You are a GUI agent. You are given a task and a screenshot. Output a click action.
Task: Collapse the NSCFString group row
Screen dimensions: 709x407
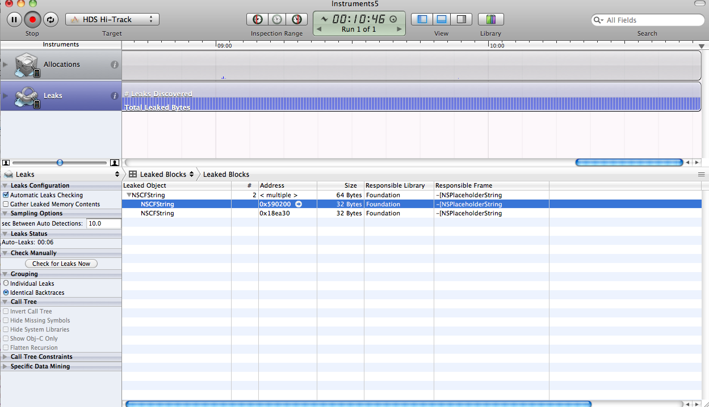coord(129,195)
